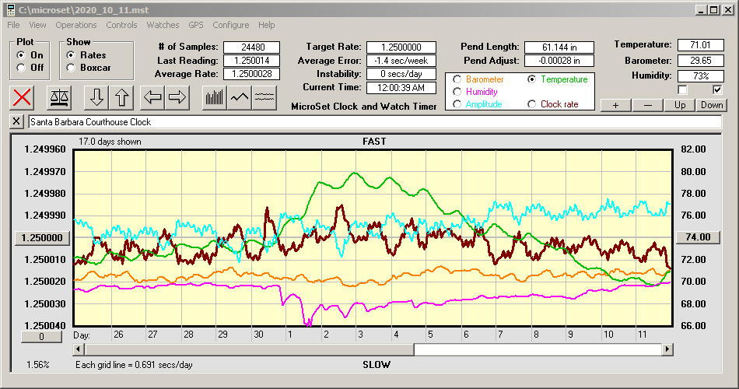The image size is (739, 389).
Task: Click the wavy lines smoothing icon
Action: click(264, 97)
